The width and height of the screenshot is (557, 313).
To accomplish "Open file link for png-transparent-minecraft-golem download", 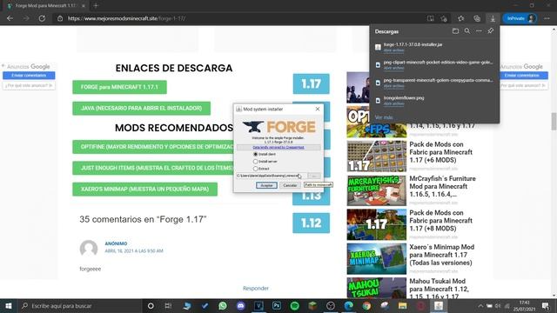I will [393, 86].
